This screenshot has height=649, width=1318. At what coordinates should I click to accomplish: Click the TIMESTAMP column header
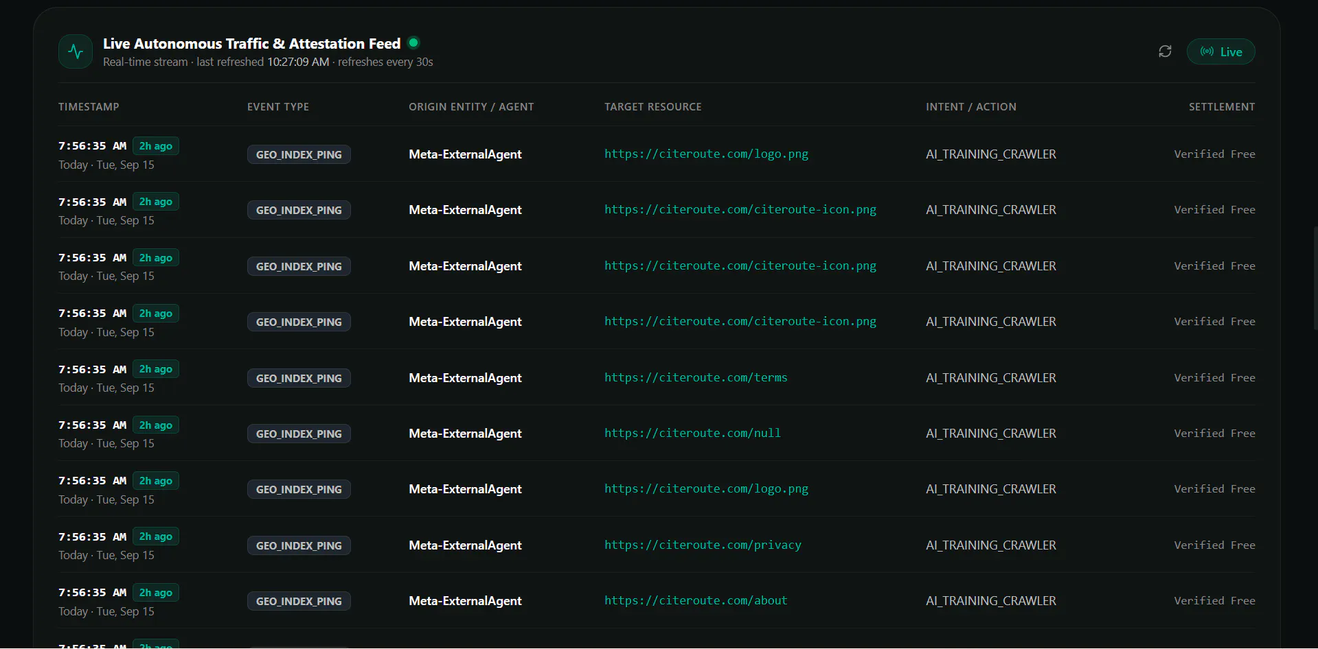(89, 106)
